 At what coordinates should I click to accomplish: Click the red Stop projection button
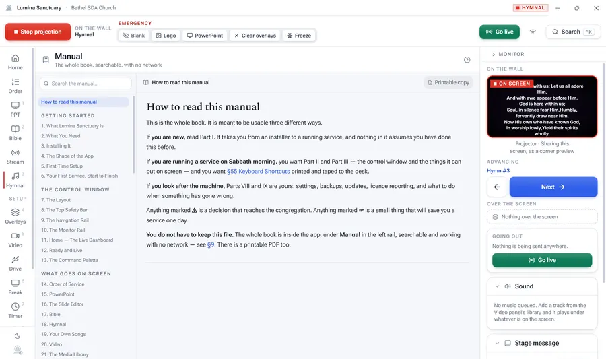38,32
